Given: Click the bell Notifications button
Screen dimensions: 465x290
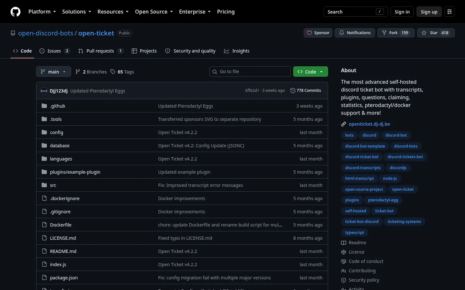Looking at the screenshot, I should [x=355, y=33].
